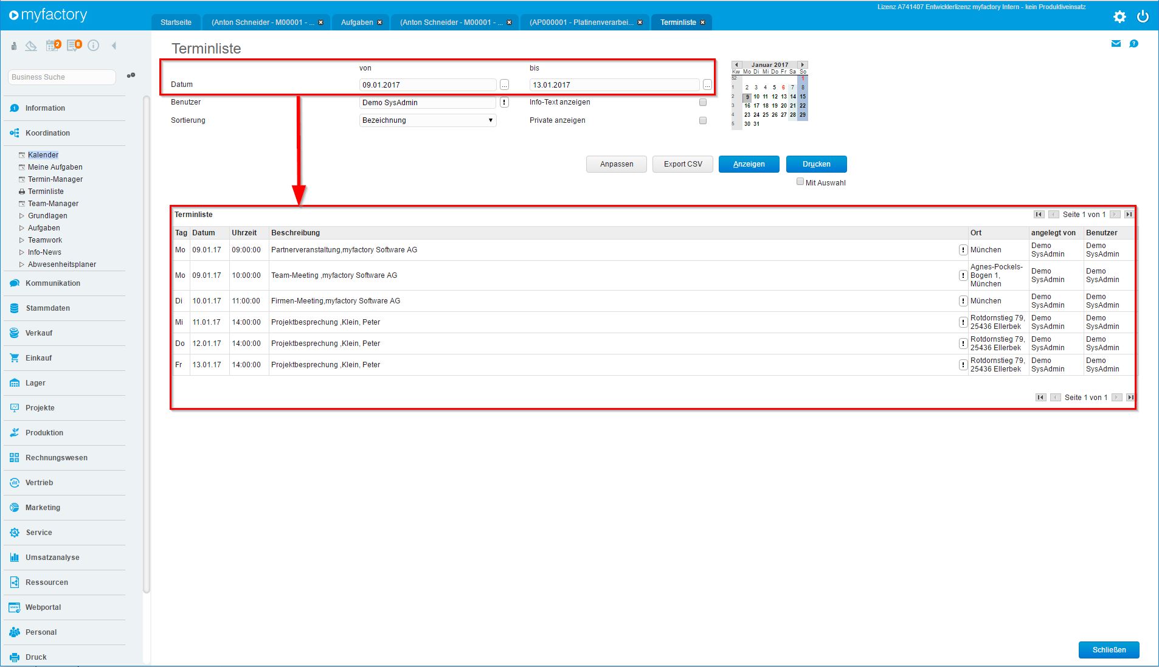Image resolution: width=1159 pixels, height=667 pixels.
Task: Focus the Business Suche search field
Action: [62, 77]
